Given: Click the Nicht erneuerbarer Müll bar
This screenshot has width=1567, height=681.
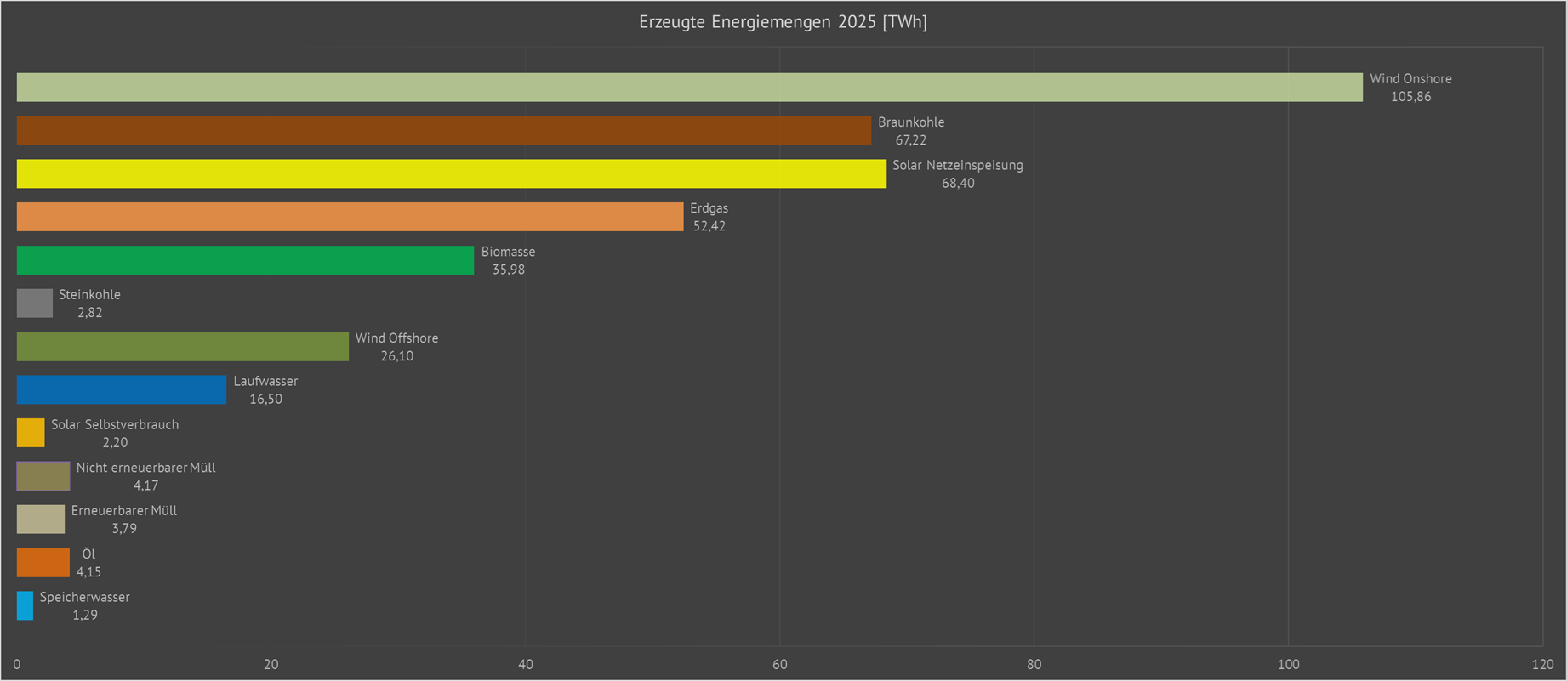Looking at the screenshot, I should click(x=43, y=476).
